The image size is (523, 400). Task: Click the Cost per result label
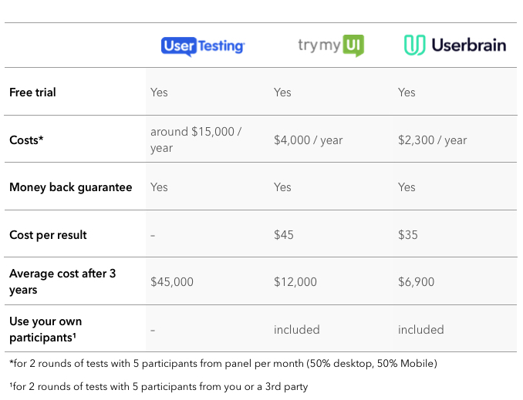coord(48,234)
